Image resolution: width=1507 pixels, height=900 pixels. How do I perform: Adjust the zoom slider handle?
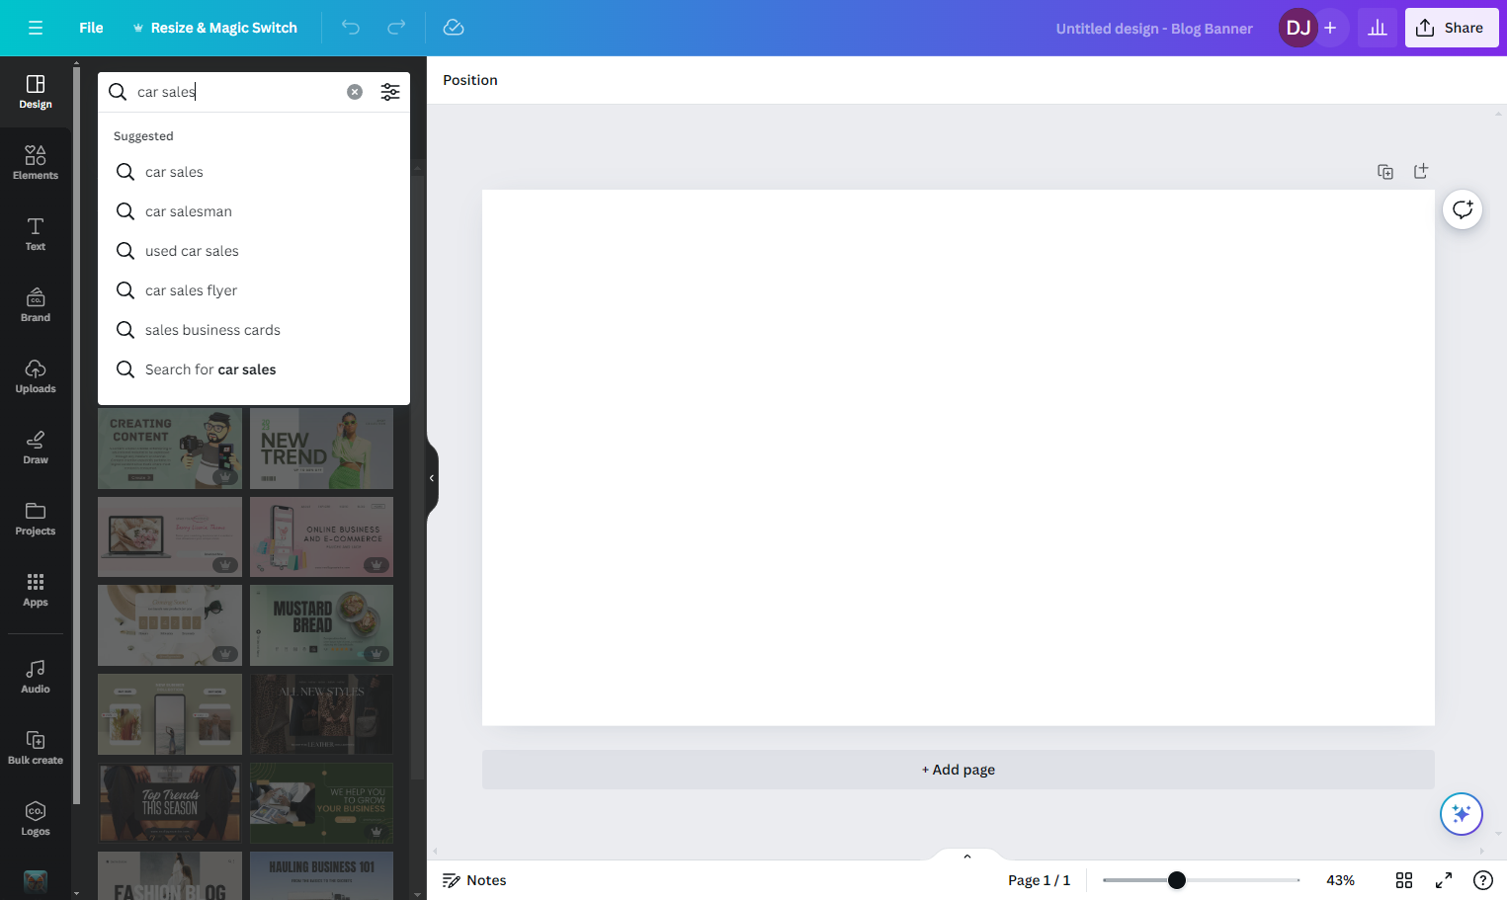(x=1176, y=880)
